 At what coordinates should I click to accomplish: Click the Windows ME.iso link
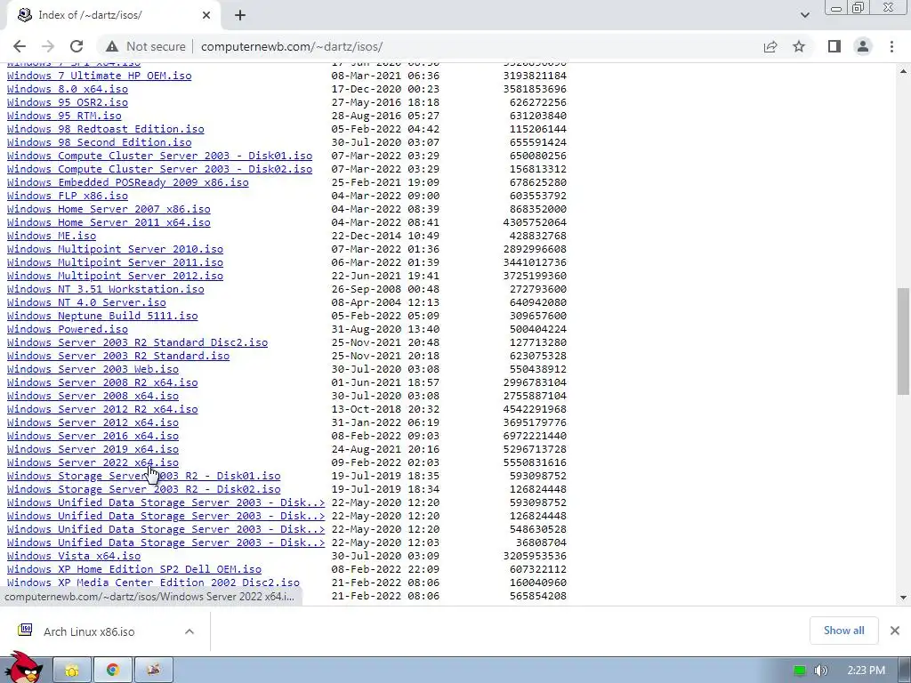coord(52,236)
